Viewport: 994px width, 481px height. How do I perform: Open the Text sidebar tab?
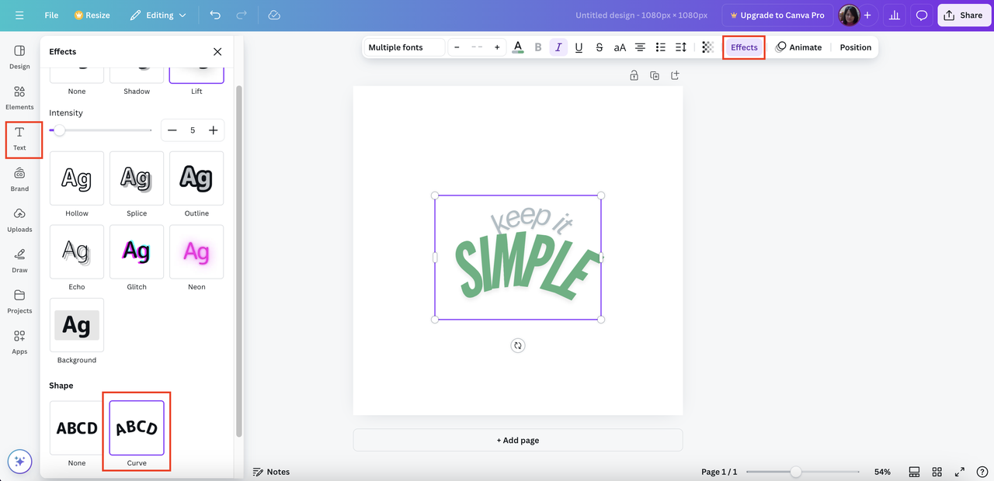19,139
